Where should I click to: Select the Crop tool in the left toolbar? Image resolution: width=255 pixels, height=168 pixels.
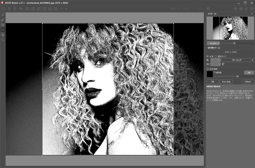click(3, 30)
